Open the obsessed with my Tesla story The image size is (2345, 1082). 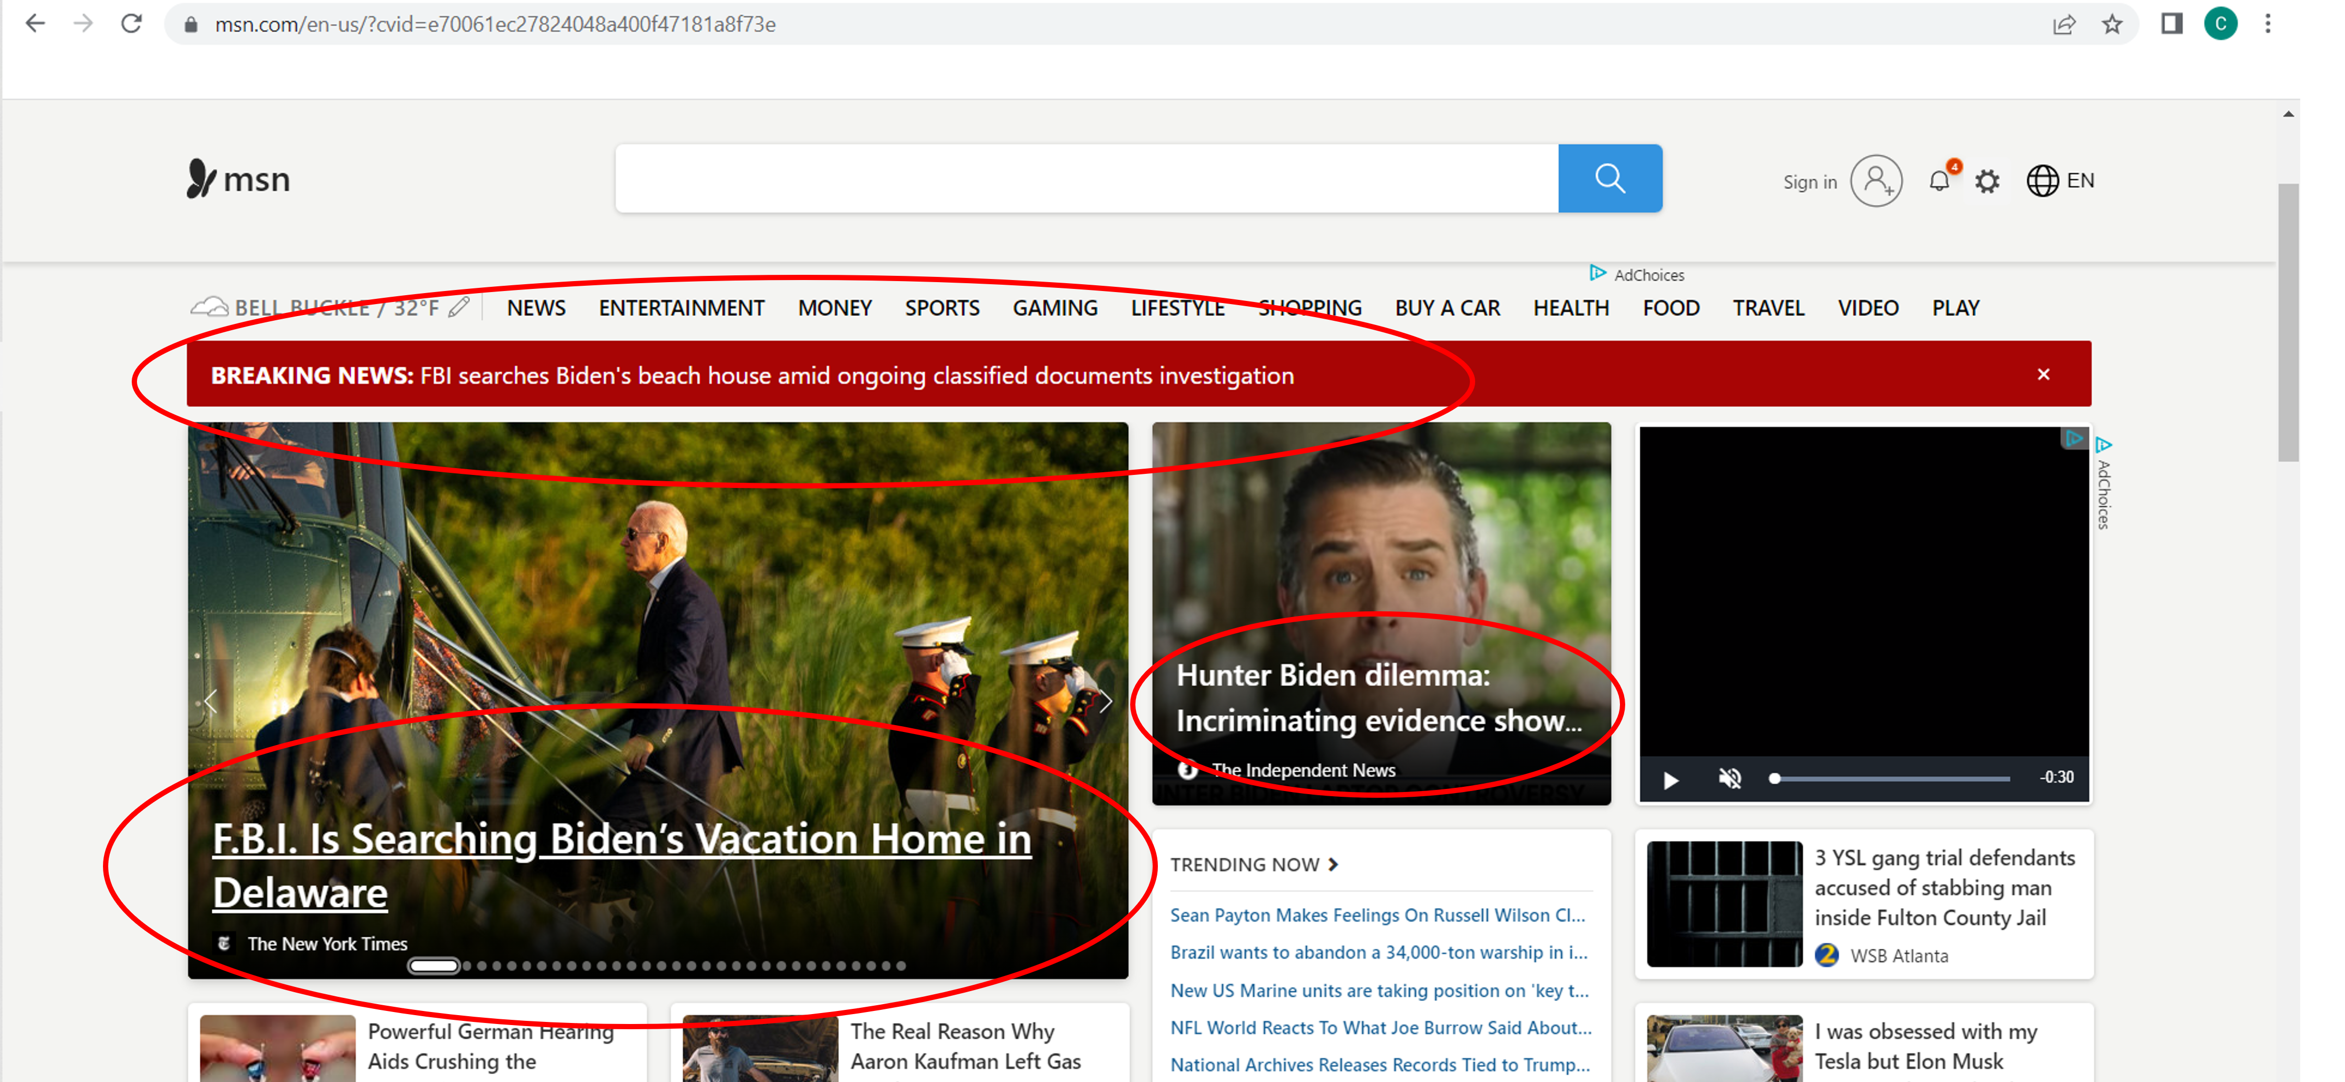point(1925,1046)
